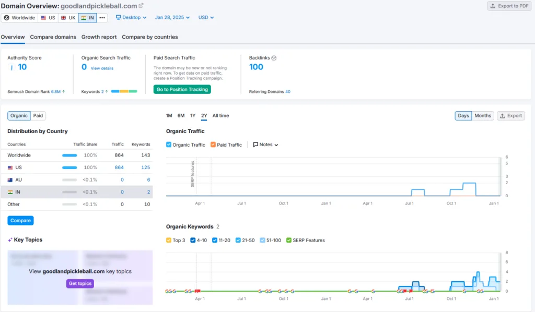Open the Growth report tab
535x312 pixels.
click(x=99, y=37)
